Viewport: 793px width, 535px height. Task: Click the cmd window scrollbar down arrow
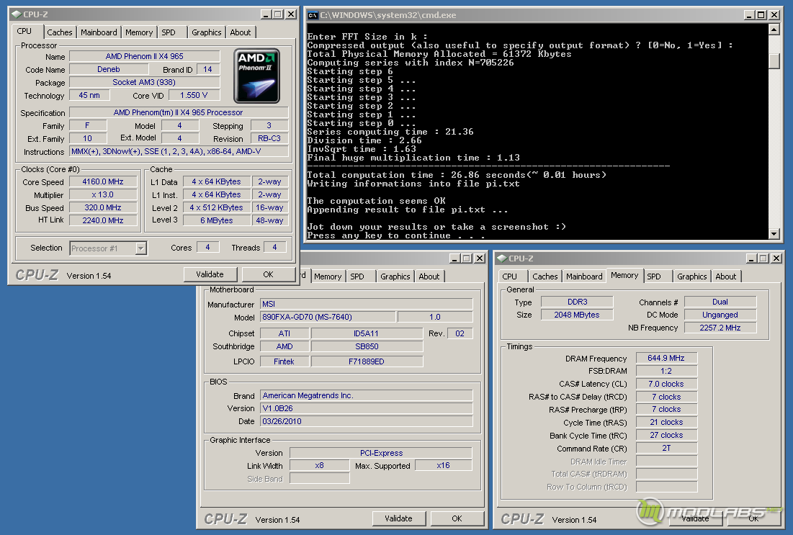coord(774,233)
